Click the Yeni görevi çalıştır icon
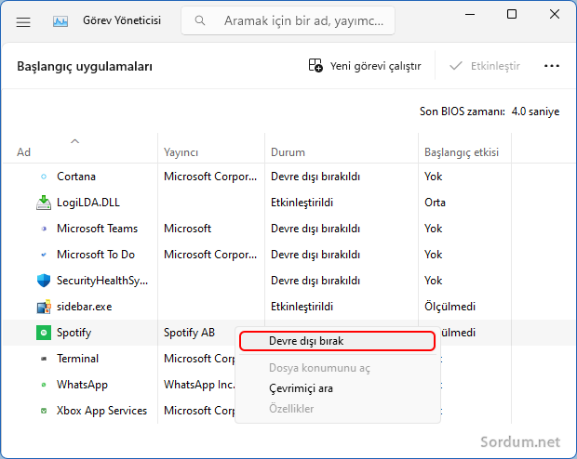The image size is (577, 459). pyautogui.click(x=315, y=66)
